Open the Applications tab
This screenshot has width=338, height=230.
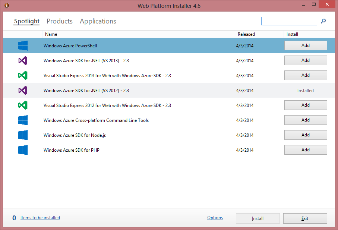point(98,21)
